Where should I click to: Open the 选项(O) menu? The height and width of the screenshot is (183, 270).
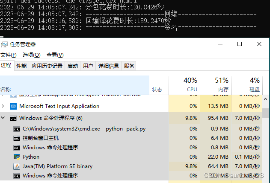click(32, 55)
